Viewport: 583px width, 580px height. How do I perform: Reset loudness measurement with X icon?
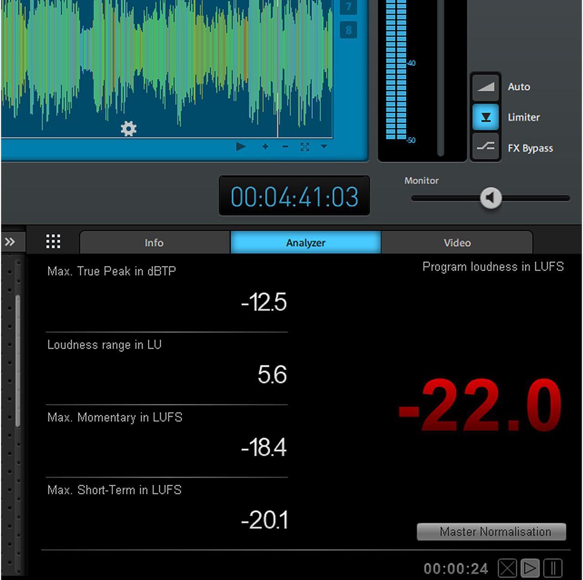click(x=507, y=568)
